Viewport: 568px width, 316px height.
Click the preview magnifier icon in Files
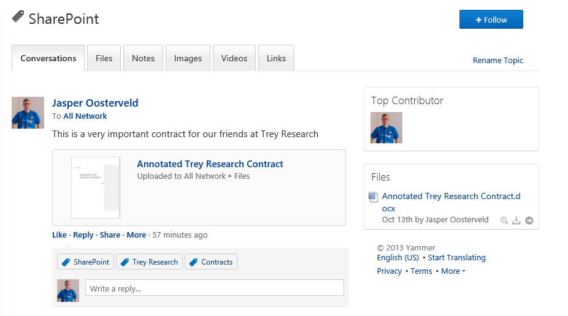point(504,220)
